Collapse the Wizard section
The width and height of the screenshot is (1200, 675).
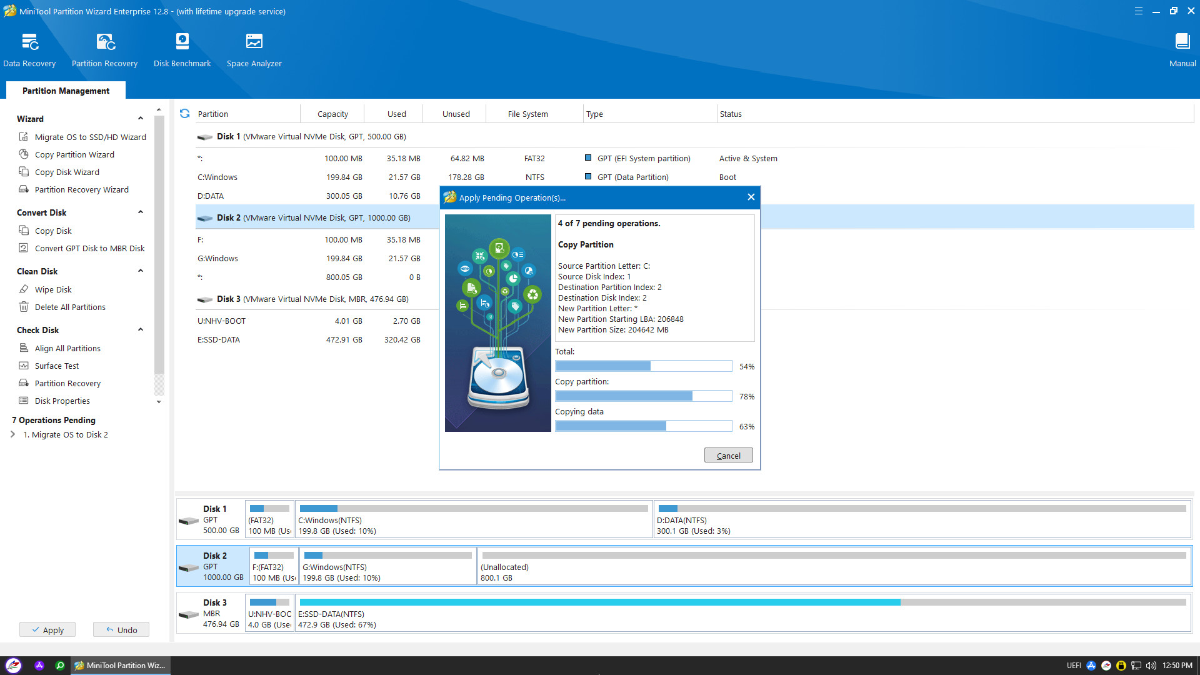[x=141, y=119]
